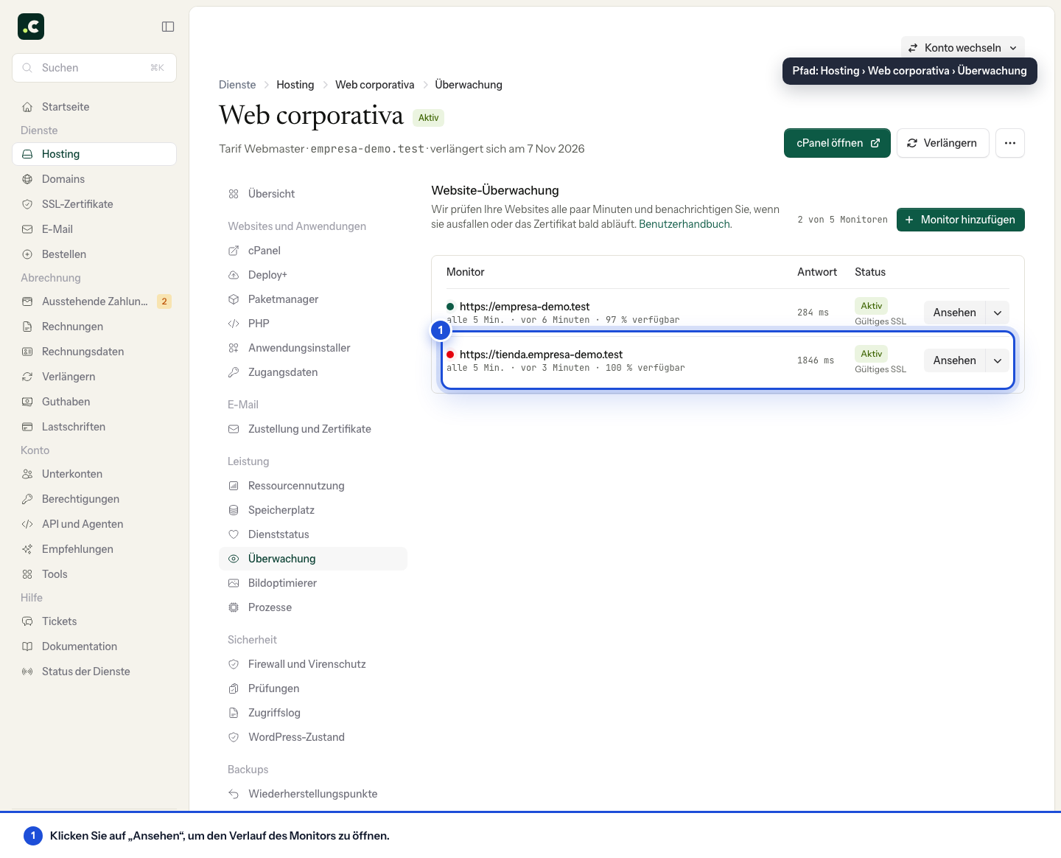Toggle the sidebar collapse icon
The width and height of the screenshot is (1061, 858).
(x=168, y=27)
